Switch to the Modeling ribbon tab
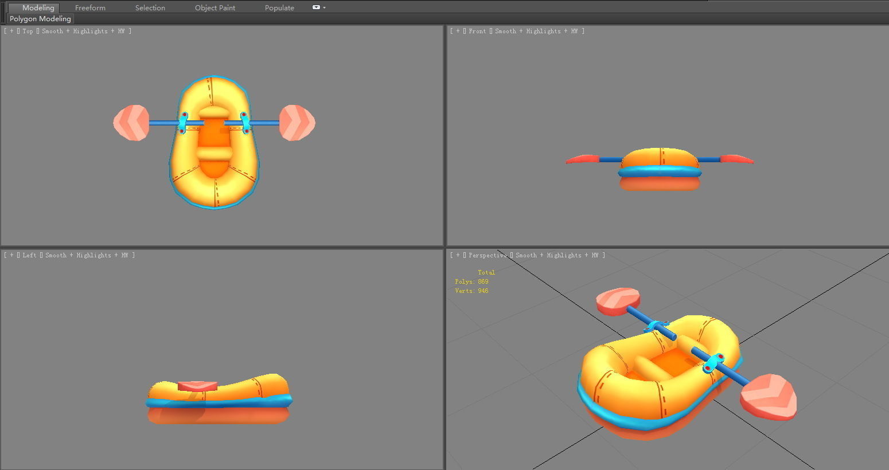Viewport: 889px width, 470px height. click(x=38, y=7)
